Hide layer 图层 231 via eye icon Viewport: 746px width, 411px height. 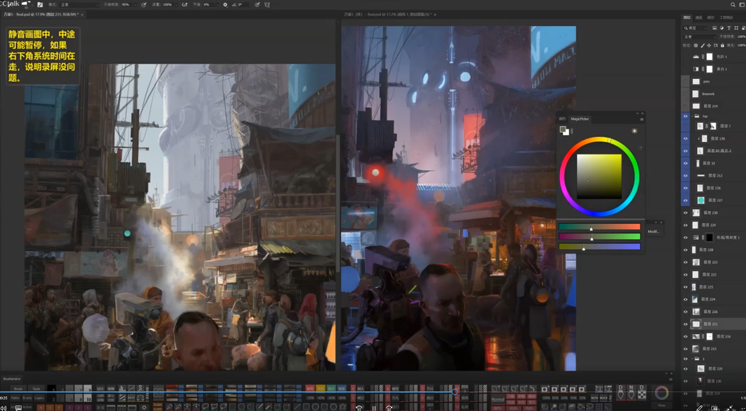tap(686, 324)
